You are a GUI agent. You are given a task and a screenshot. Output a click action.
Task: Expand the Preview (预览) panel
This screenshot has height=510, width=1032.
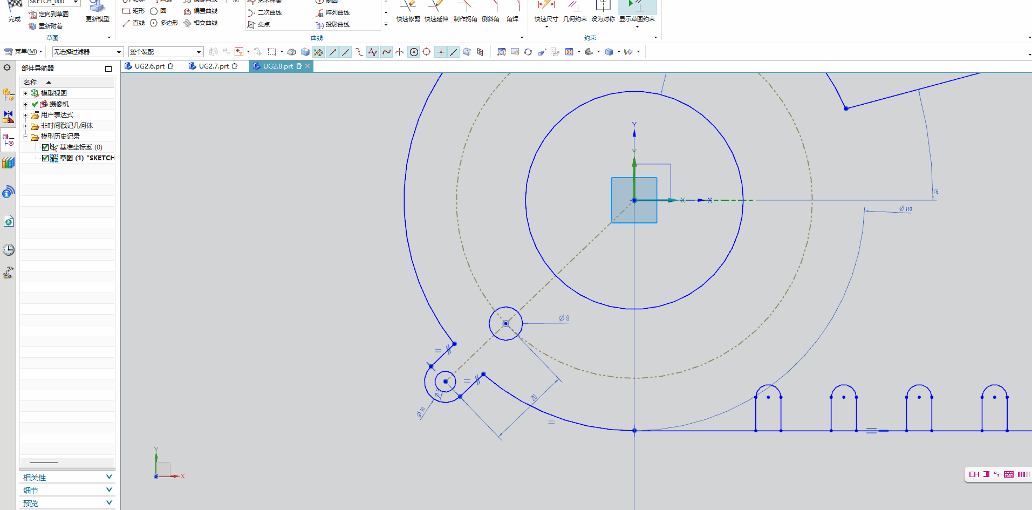(67, 503)
